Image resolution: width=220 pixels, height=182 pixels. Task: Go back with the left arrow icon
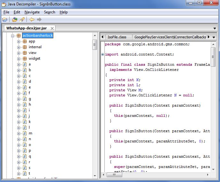32,19
